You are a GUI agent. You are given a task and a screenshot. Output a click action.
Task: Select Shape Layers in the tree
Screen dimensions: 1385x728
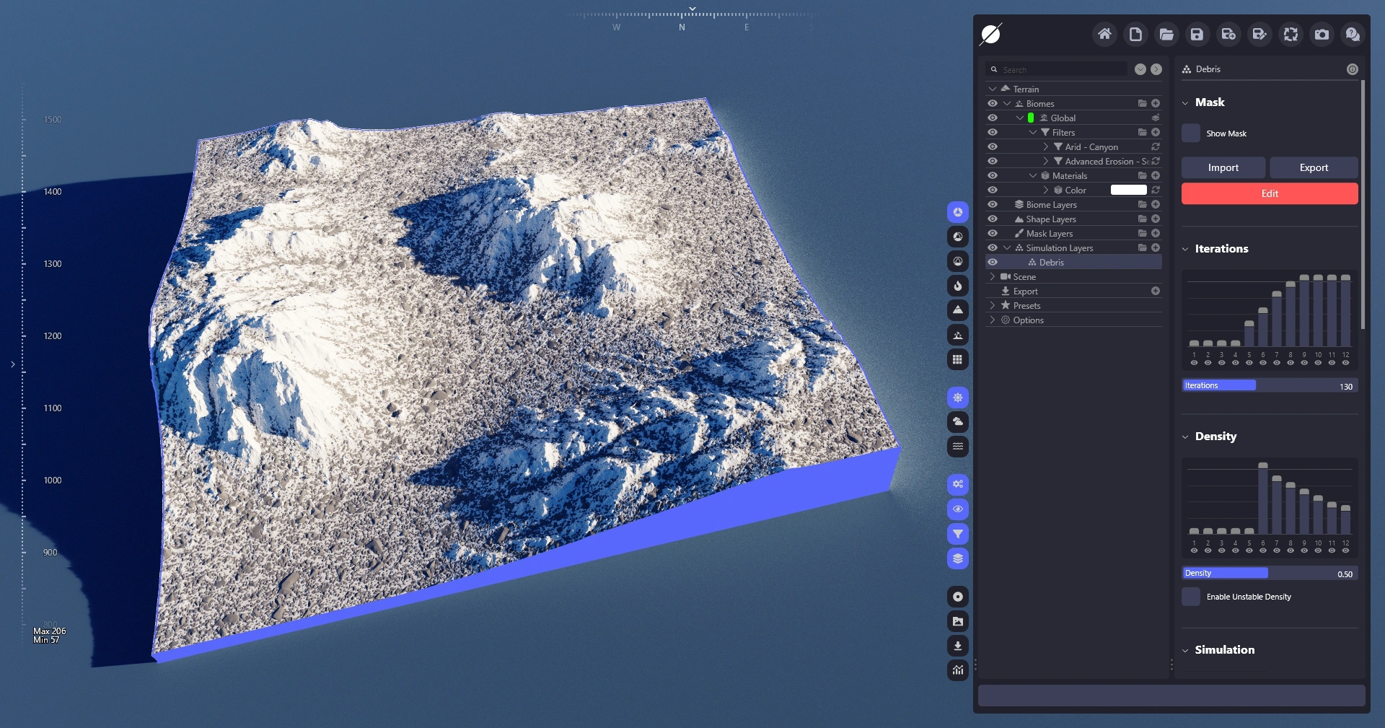(1050, 219)
